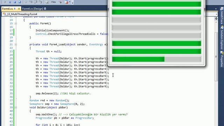Click the Break All pause icon
This screenshot has width=224, height=126.
pyautogui.click(x=10, y=2)
